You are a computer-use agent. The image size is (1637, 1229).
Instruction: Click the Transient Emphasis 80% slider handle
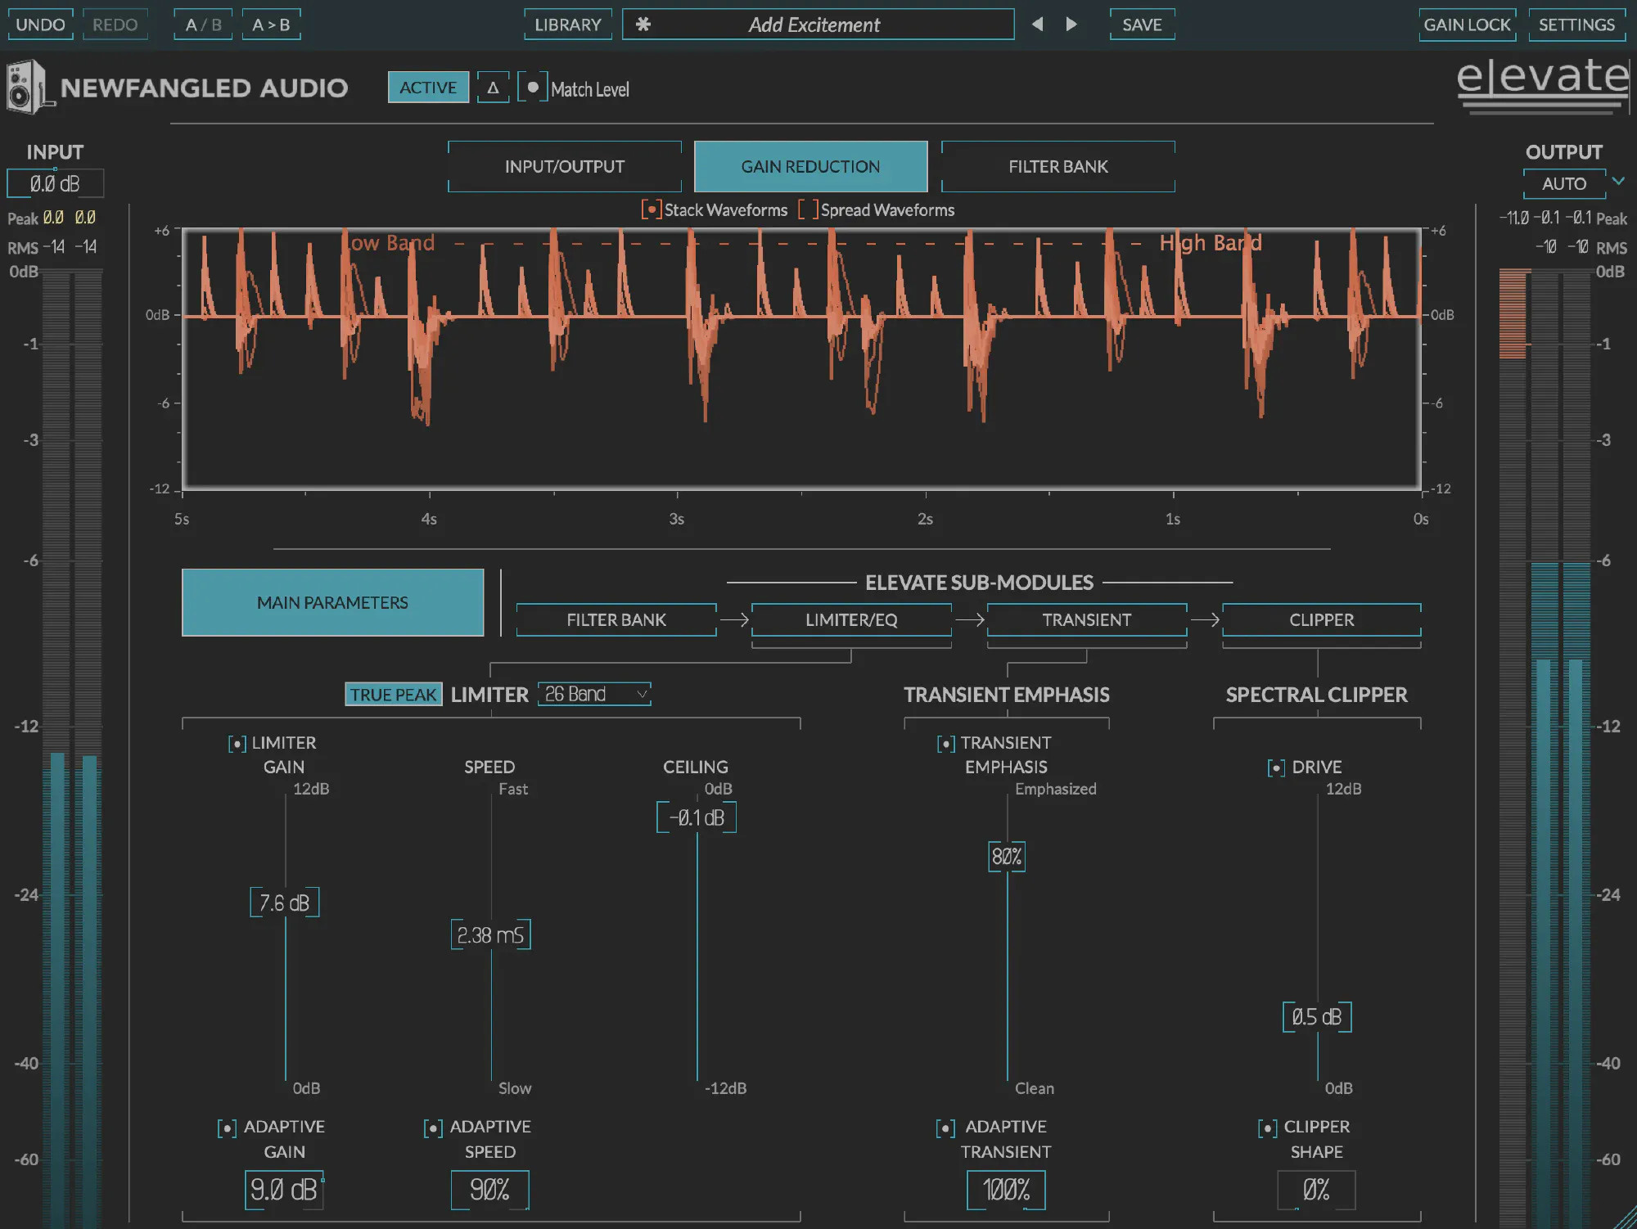(x=1006, y=857)
